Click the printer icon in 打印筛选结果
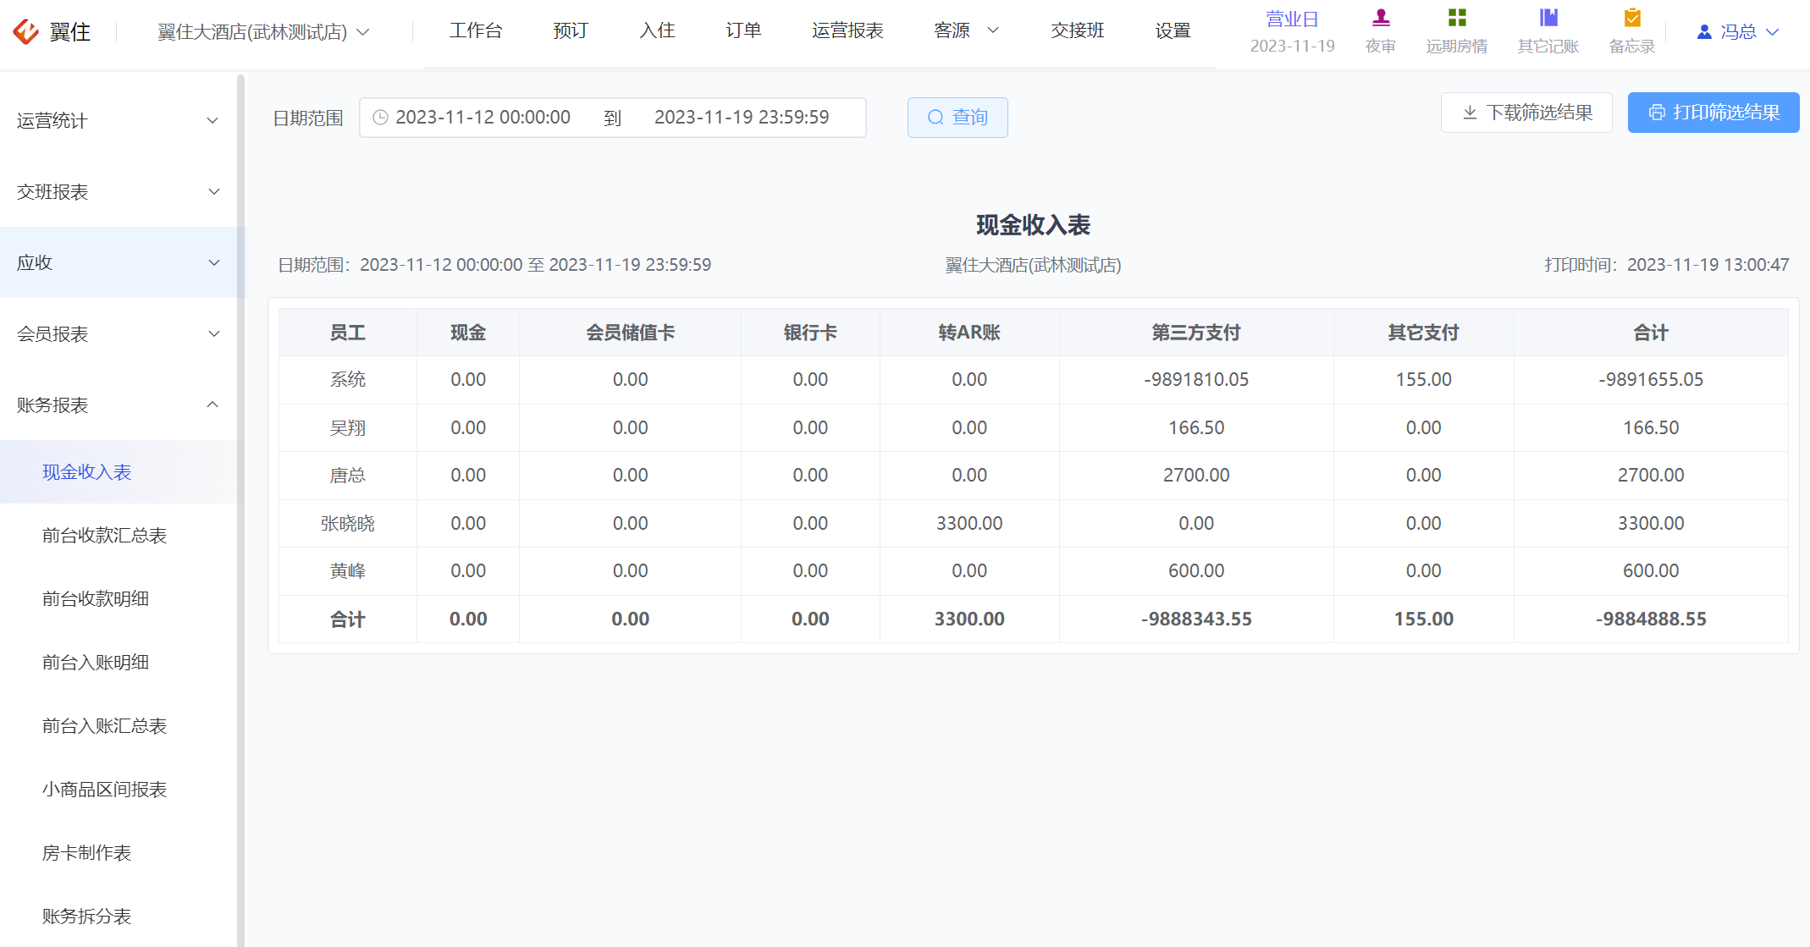The height and width of the screenshot is (947, 1810). pos(1657,113)
